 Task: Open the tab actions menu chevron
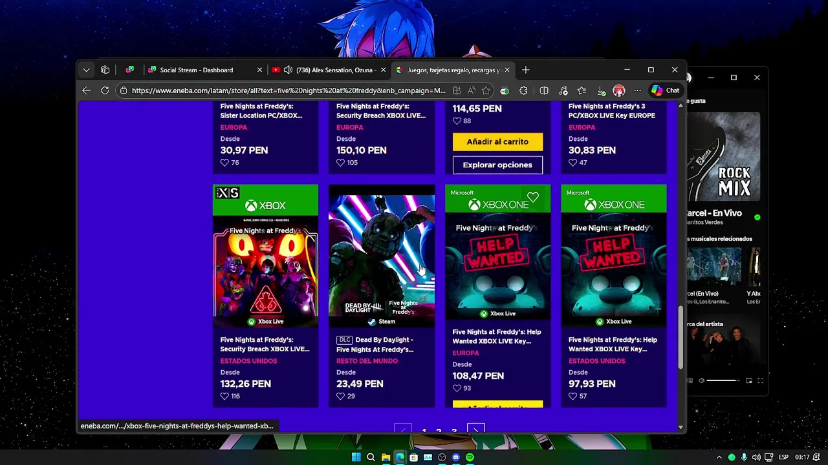click(86, 70)
